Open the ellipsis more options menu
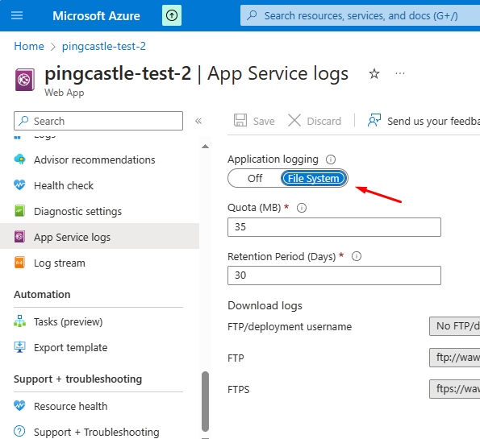This screenshot has width=480, height=439. click(x=400, y=73)
